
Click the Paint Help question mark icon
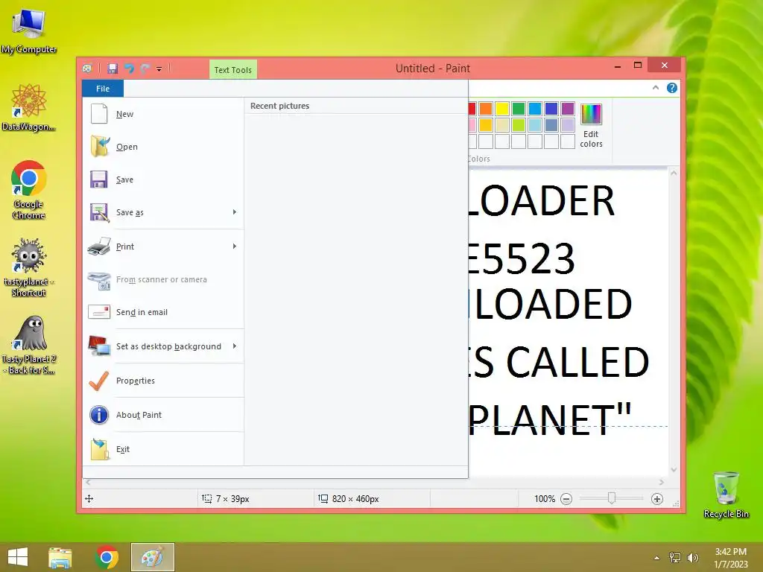[x=672, y=88]
